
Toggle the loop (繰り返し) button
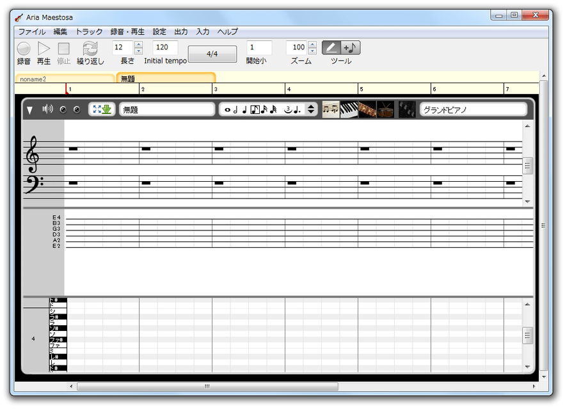(90, 48)
